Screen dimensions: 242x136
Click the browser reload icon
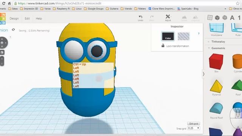click(4, 3)
